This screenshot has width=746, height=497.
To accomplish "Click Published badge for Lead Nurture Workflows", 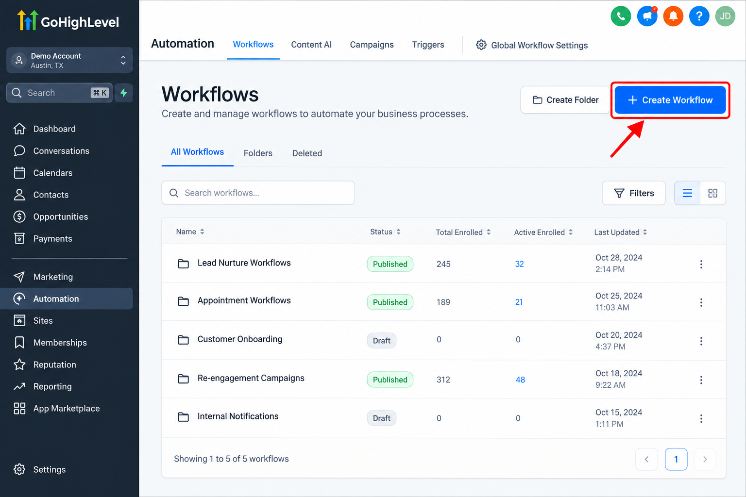I will [x=390, y=264].
